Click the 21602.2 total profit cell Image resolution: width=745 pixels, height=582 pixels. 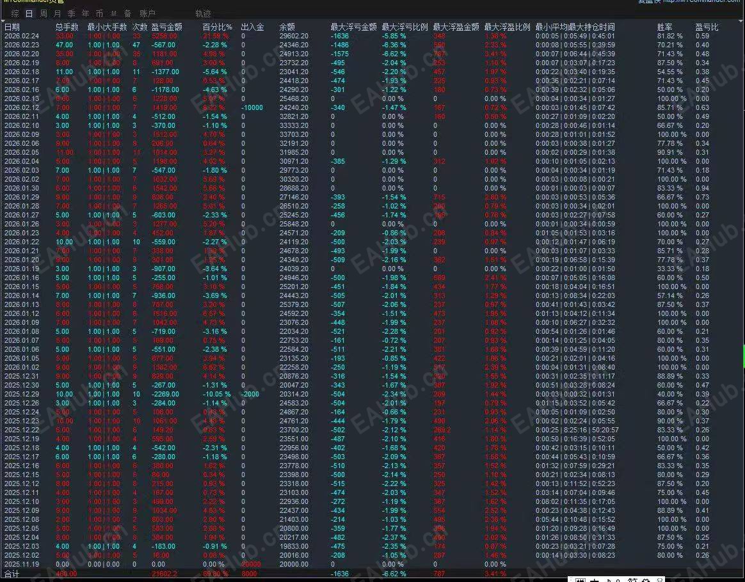(x=164, y=574)
